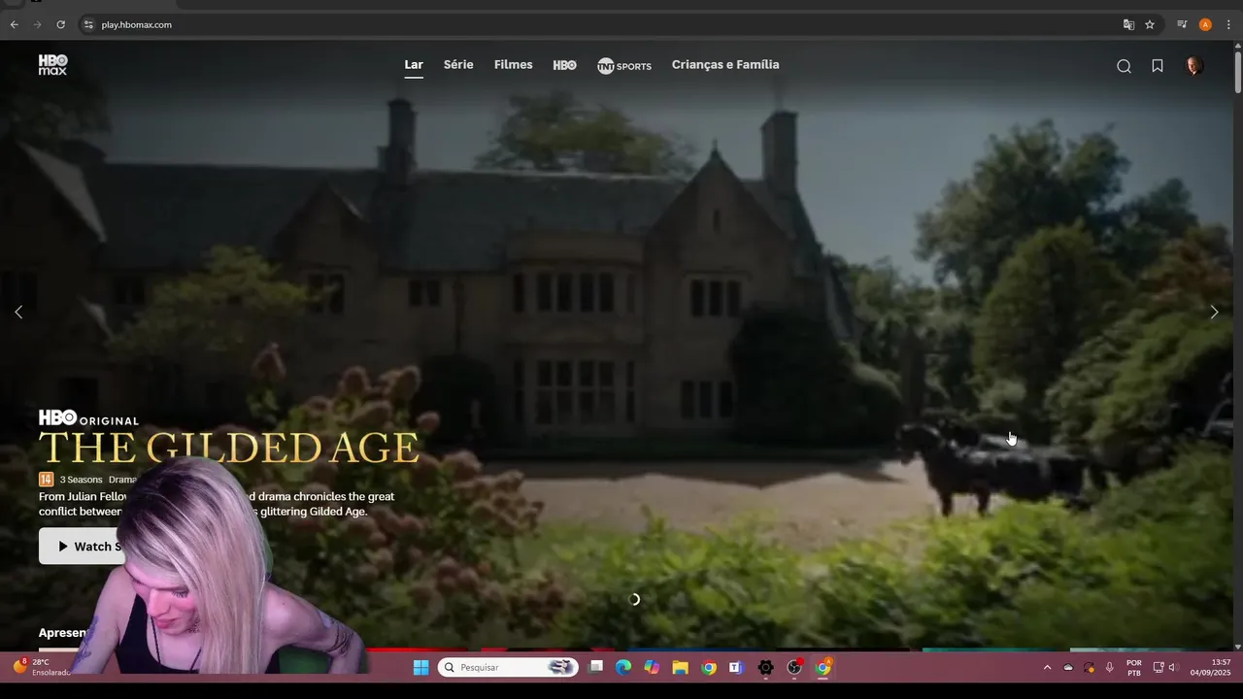Click Windows taskbar search box
This screenshot has width=1243, height=699.
[508, 667]
